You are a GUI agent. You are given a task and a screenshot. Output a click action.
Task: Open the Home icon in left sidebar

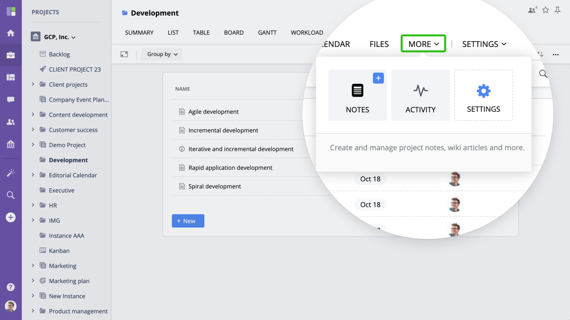(x=11, y=33)
